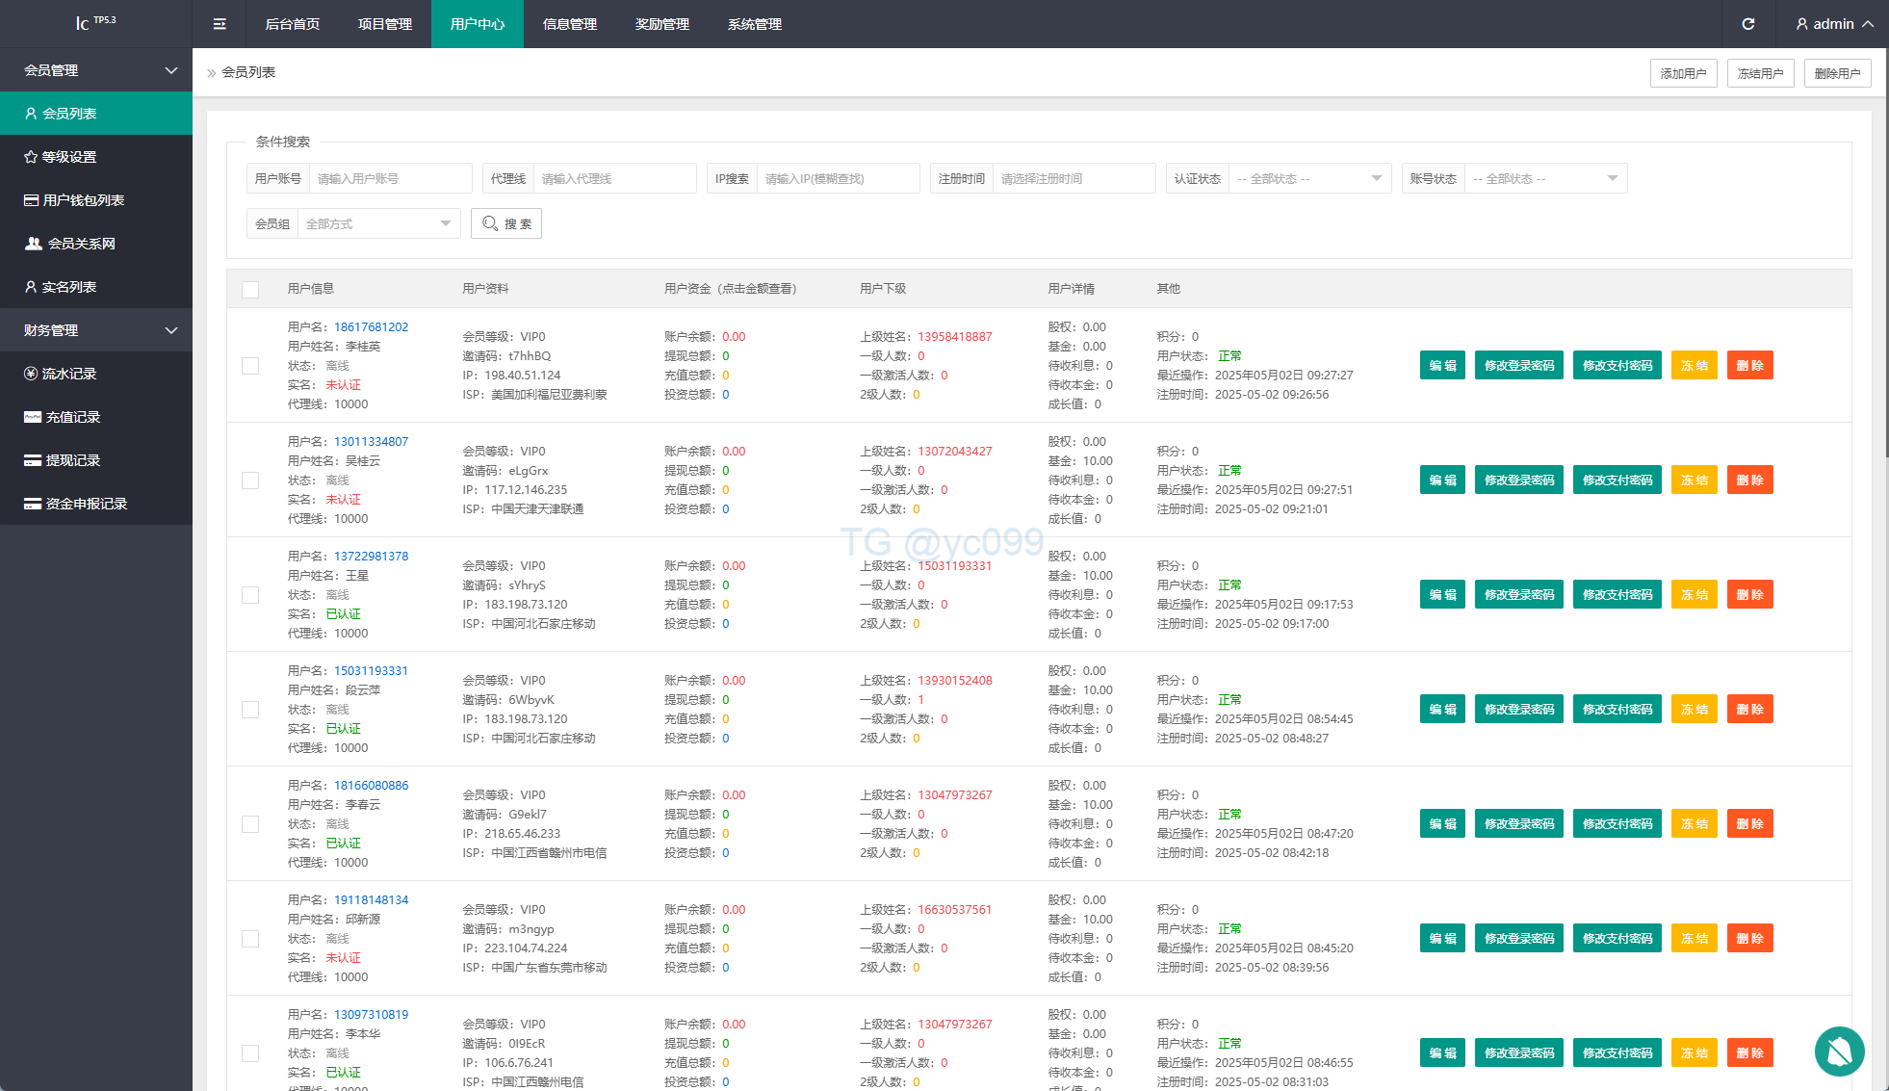Open 流水记录 in sidebar
The width and height of the screenshot is (1889, 1091).
point(68,374)
